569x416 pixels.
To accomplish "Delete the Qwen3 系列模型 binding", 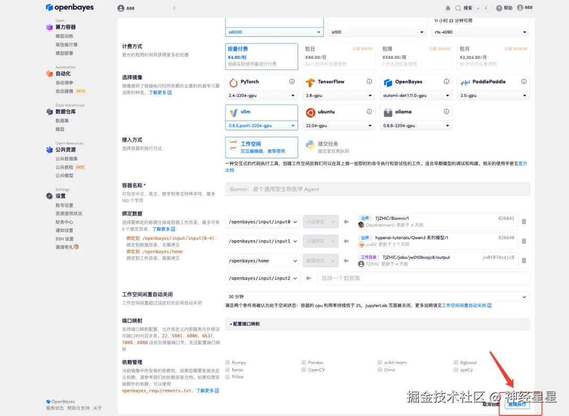I will point(524,241).
